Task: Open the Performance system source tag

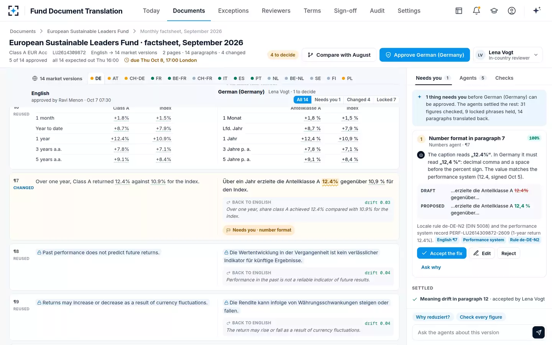Action: click(x=484, y=240)
